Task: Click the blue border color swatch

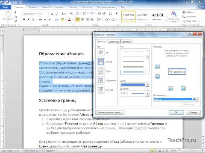Action: (133, 85)
